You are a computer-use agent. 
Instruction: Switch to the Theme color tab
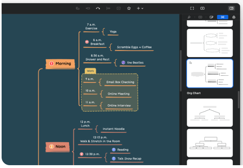(x=234, y=17)
